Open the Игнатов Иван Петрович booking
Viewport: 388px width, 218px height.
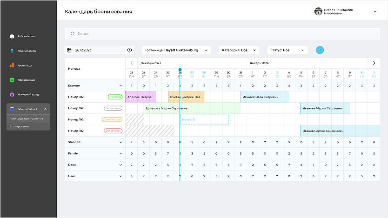[x=264, y=97]
